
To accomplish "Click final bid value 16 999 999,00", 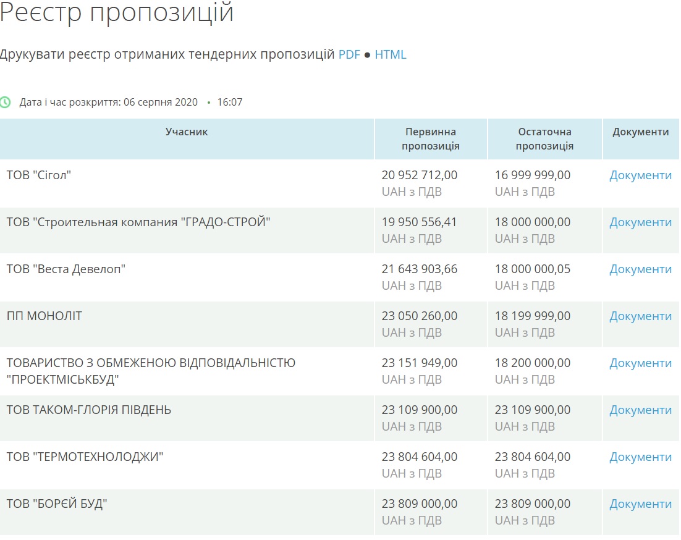I will point(533,175).
